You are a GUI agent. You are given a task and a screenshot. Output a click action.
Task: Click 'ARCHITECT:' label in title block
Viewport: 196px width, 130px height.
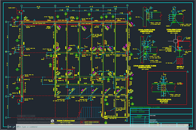pos(153,120)
